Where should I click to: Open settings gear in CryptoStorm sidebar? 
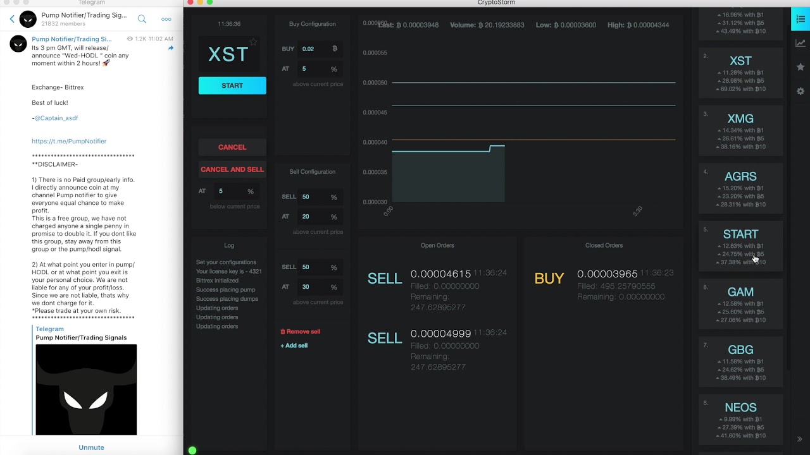[801, 91]
